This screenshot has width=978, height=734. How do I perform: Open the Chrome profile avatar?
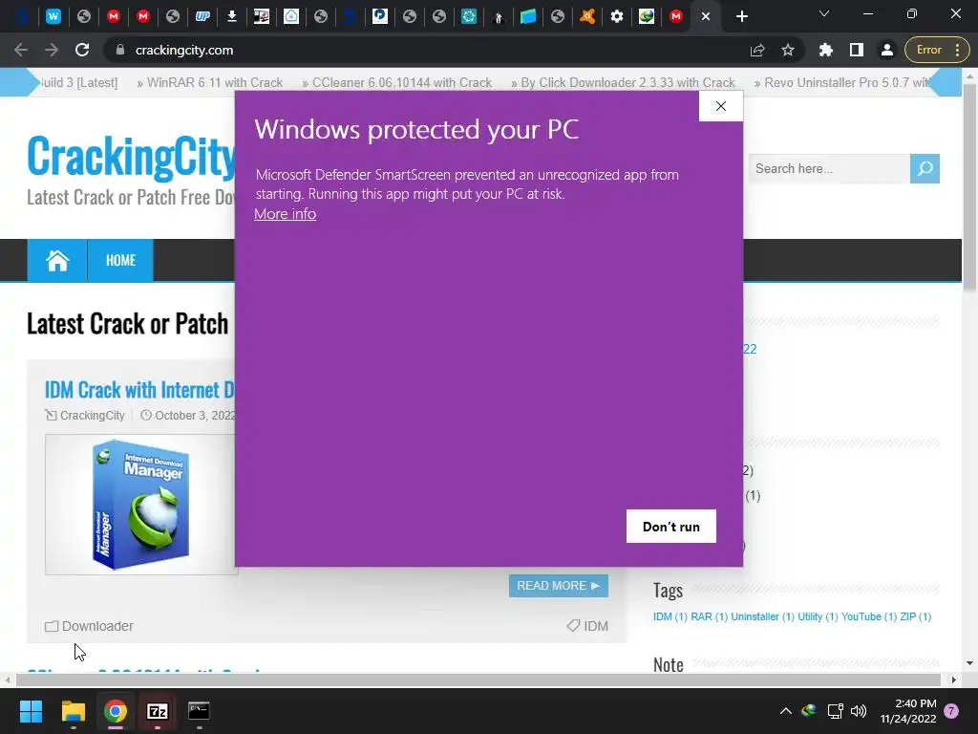(x=887, y=50)
